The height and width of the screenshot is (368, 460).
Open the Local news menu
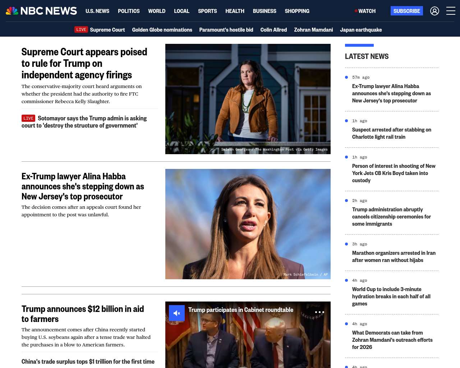pyautogui.click(x=181, y=11)
